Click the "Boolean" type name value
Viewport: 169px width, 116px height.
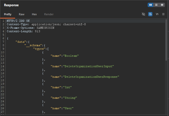pyautogui.click(x=71, y=56)
